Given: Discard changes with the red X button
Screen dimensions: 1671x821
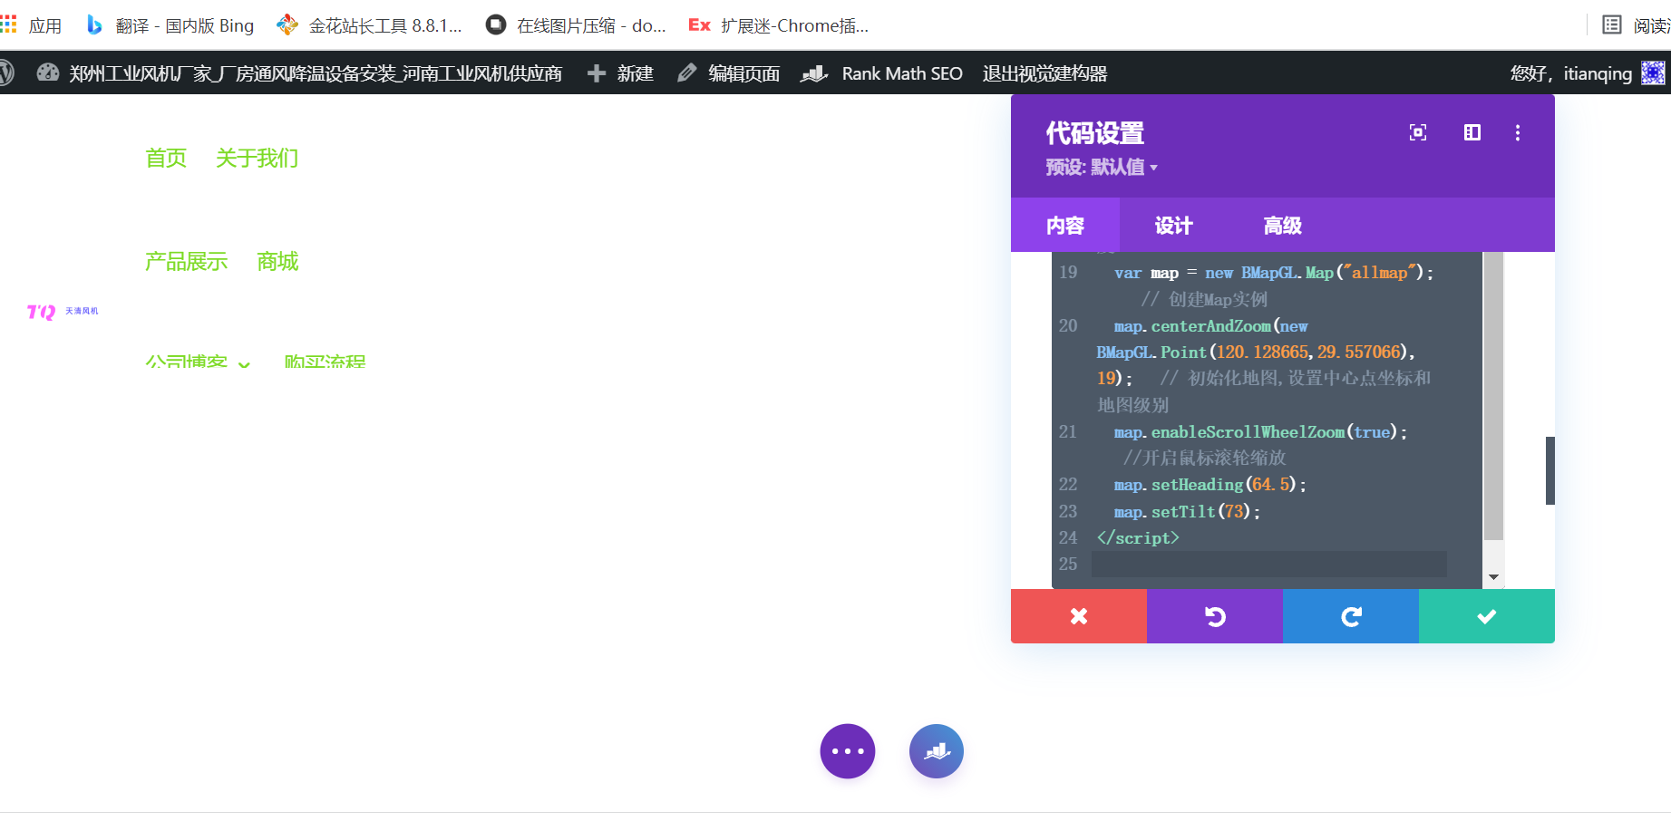Looking at the screenshot, I should [x=1079, y=616].
